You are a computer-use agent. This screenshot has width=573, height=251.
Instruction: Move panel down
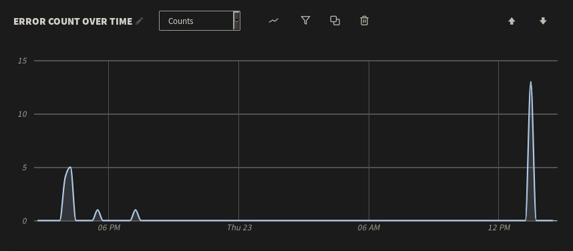click(x=543, y=21)
